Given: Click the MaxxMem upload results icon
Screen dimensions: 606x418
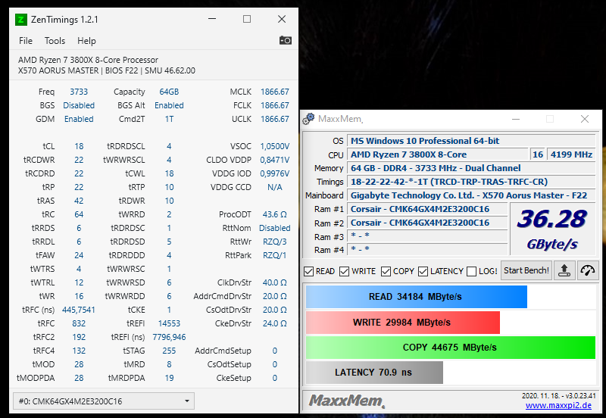Looking at the screenshot, I should pyautogui.click(x=564, y=270).
